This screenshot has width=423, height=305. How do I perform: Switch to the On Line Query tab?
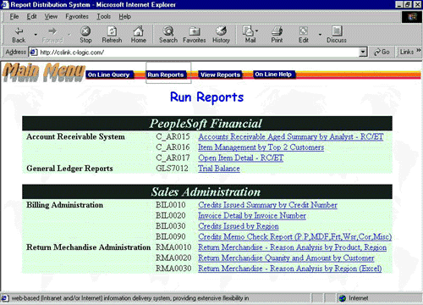(x=108, y=75)
